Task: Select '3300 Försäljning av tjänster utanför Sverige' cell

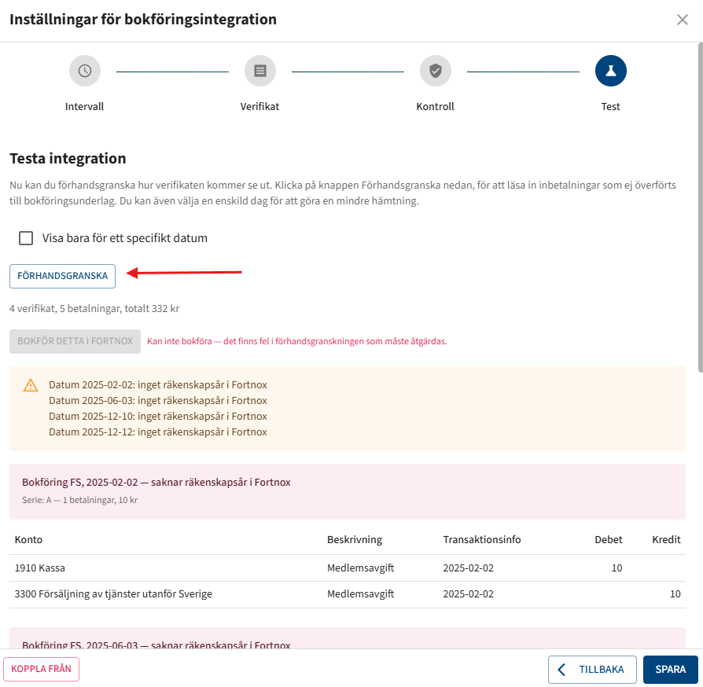Action: 113,594
